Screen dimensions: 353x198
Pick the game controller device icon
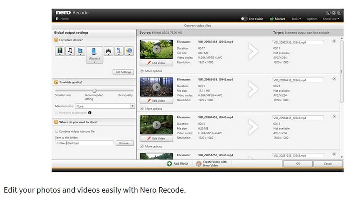click(108, 51)
